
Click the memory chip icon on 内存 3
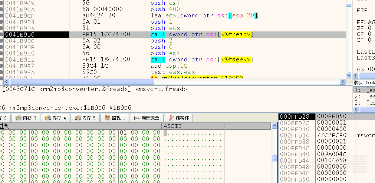pyautogui.click(x=19, y=118)
